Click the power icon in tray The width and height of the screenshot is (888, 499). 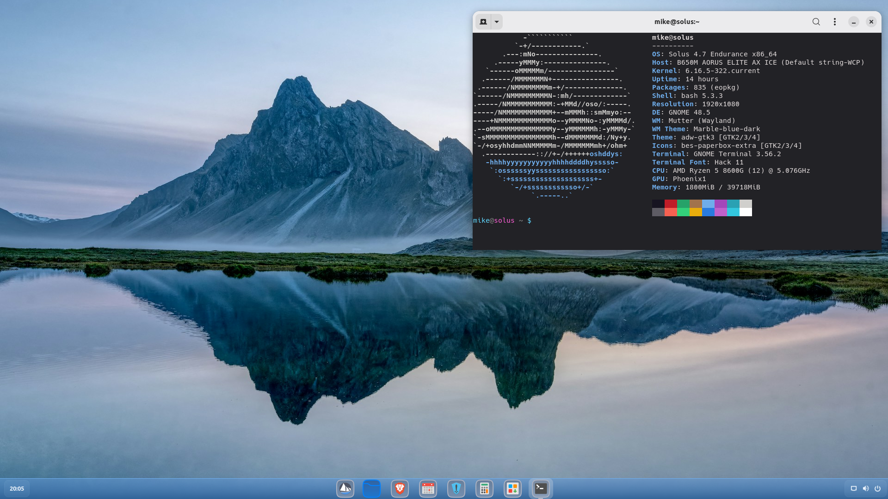coord(877,488)
